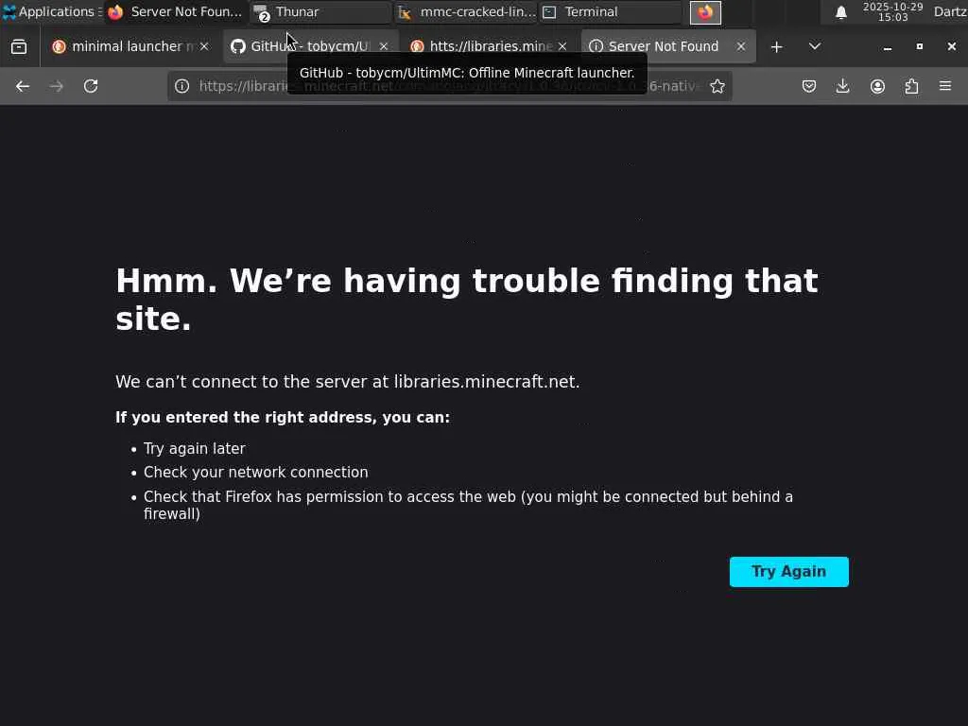Open the Downloads panel icon
Screen dimensions: 968x726
[842, 86]
